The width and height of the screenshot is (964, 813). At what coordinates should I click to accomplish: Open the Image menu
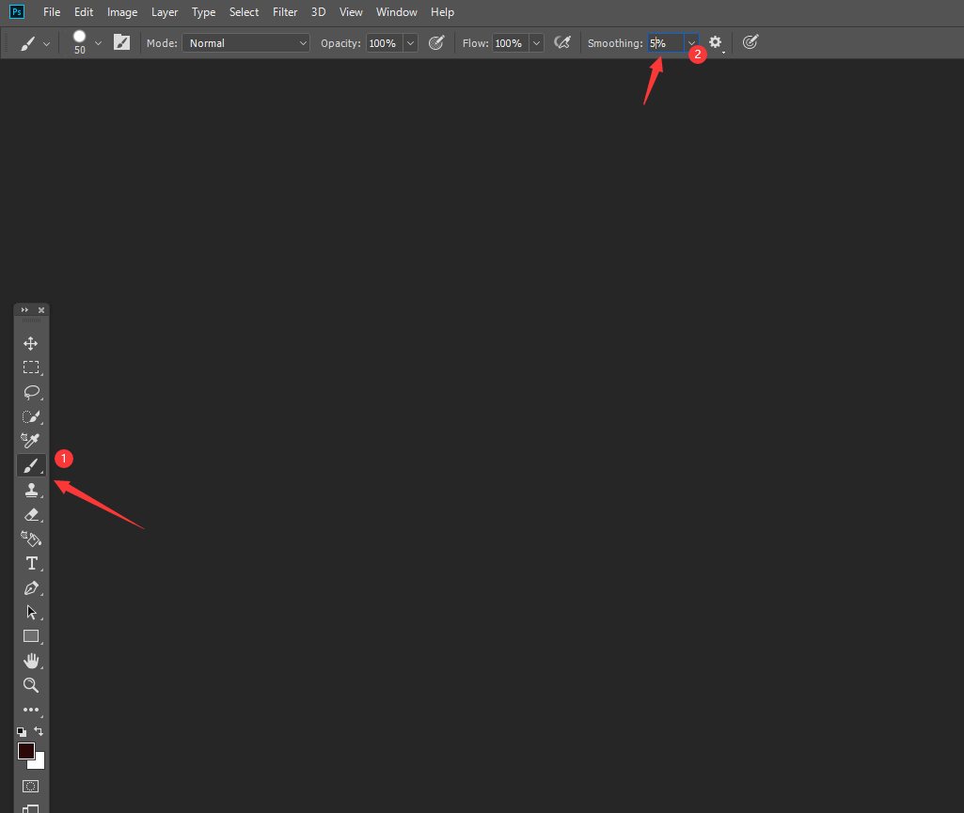[x=122, y=12]
